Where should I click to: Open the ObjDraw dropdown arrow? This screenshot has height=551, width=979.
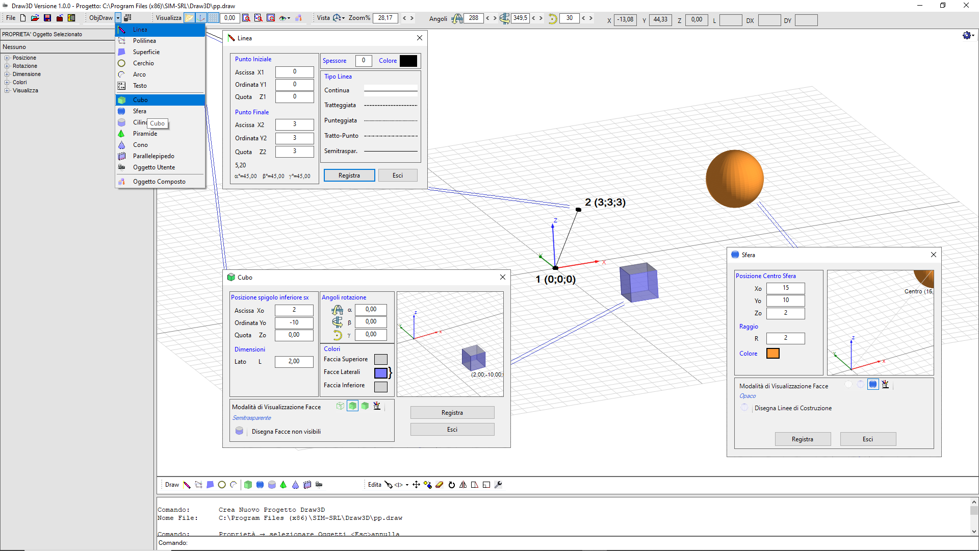tap(118, 18)
